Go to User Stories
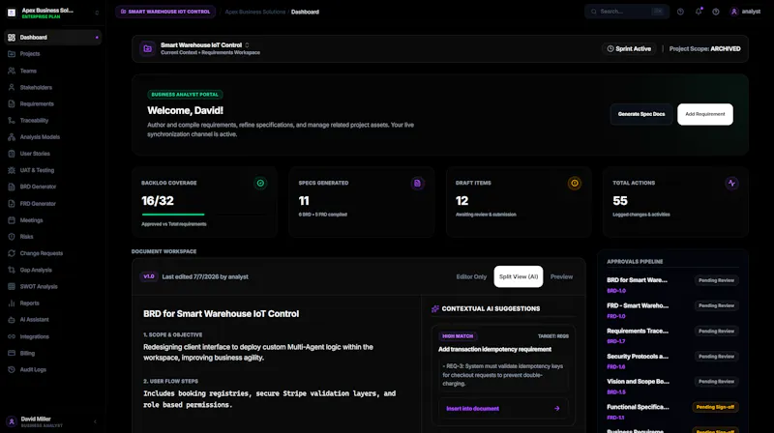 click(x=52, y=154)
